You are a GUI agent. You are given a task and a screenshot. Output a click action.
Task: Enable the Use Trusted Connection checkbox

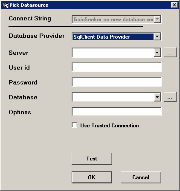point(74,125)
